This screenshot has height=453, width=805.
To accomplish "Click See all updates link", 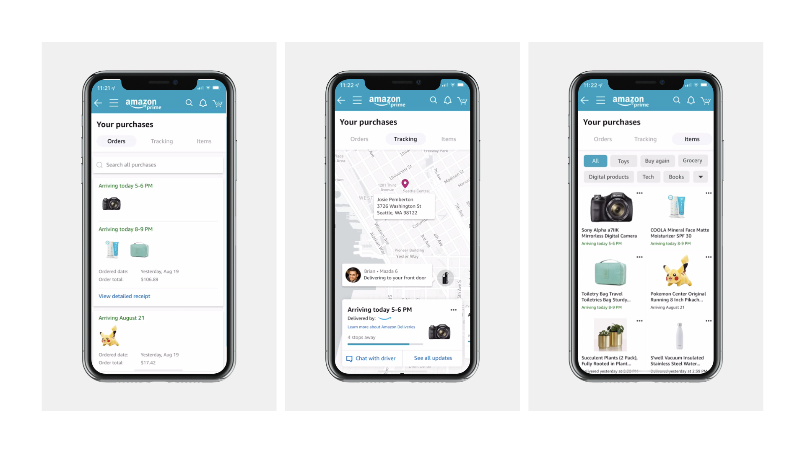I will (433, 357).
